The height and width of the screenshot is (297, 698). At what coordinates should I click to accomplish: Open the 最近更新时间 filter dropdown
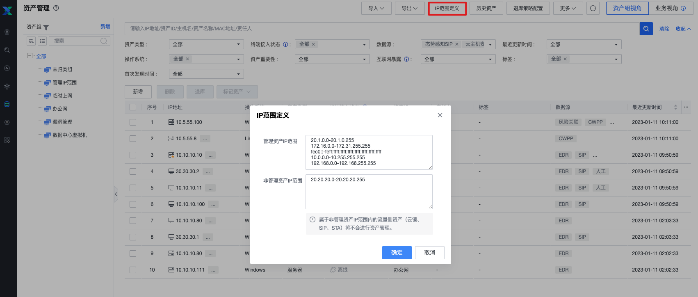click(584, 44)
